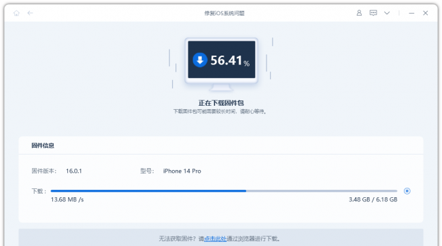Click the 13.68 MB /s speed value
Viewport: 442px width, 246px height.
point(67,200)
